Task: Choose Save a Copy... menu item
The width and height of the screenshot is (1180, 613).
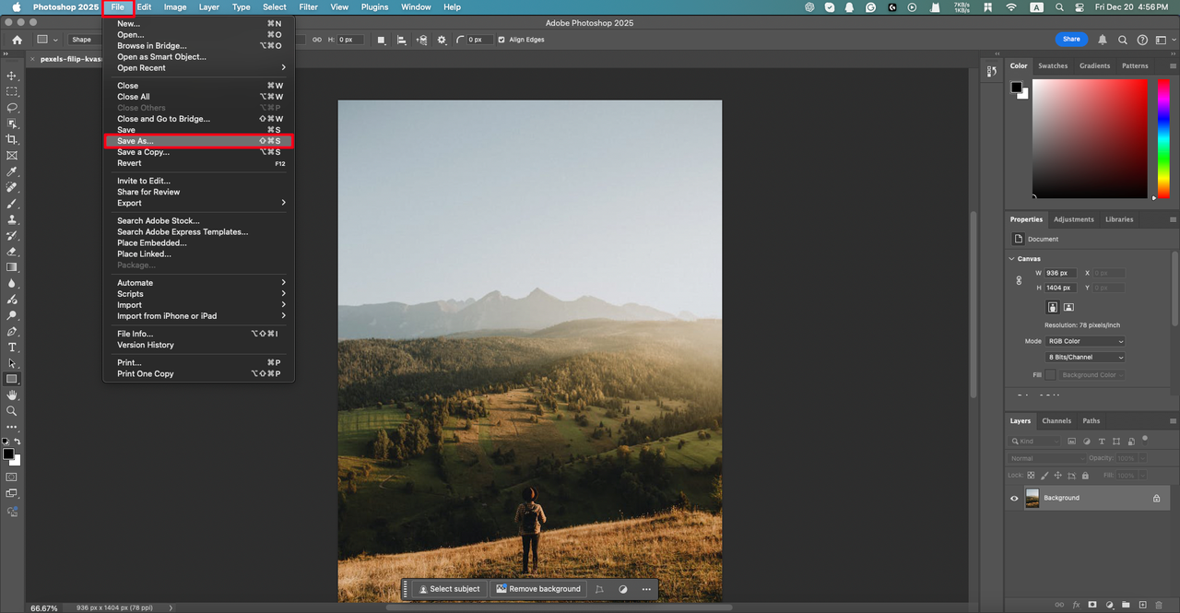Action: [x=198, y=152]
